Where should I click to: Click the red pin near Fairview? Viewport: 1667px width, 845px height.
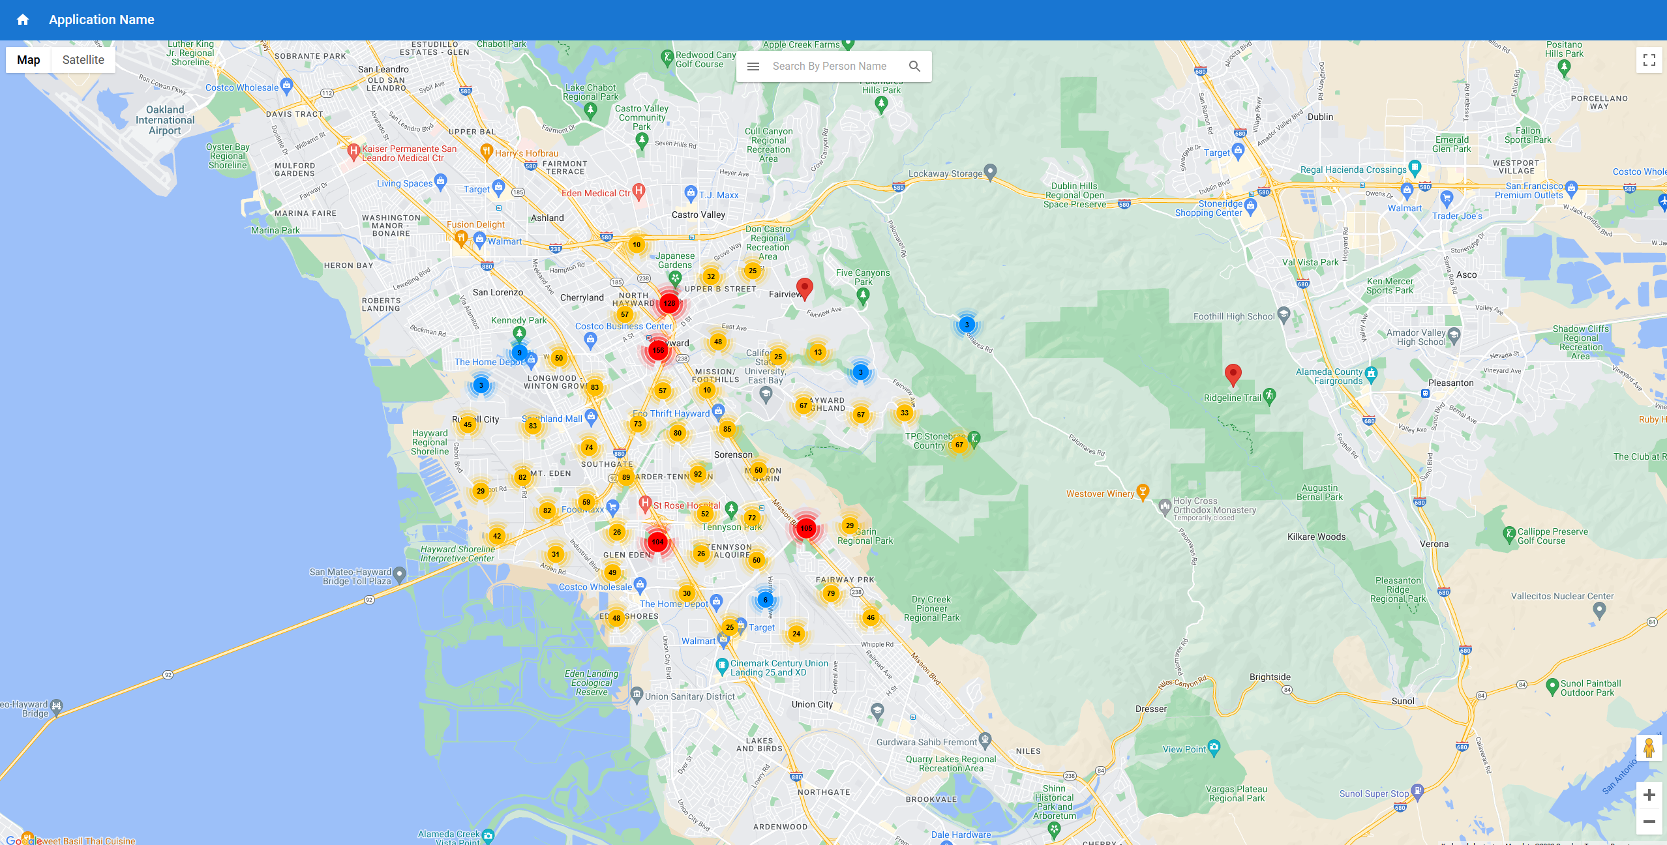[805, 288]
